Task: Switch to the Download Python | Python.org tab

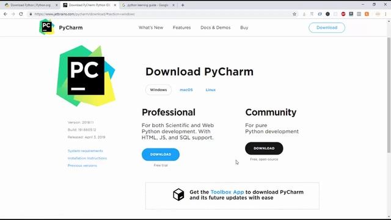Action: tap(31, 5)
